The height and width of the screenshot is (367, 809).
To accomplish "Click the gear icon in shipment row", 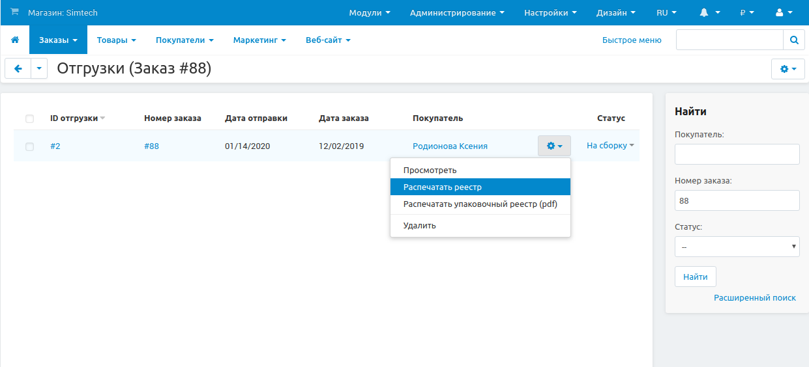I will 554,146.
